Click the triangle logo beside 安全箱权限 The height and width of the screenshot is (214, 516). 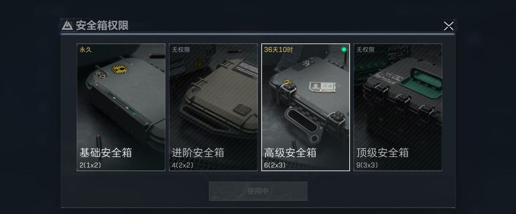click(67, 25)
